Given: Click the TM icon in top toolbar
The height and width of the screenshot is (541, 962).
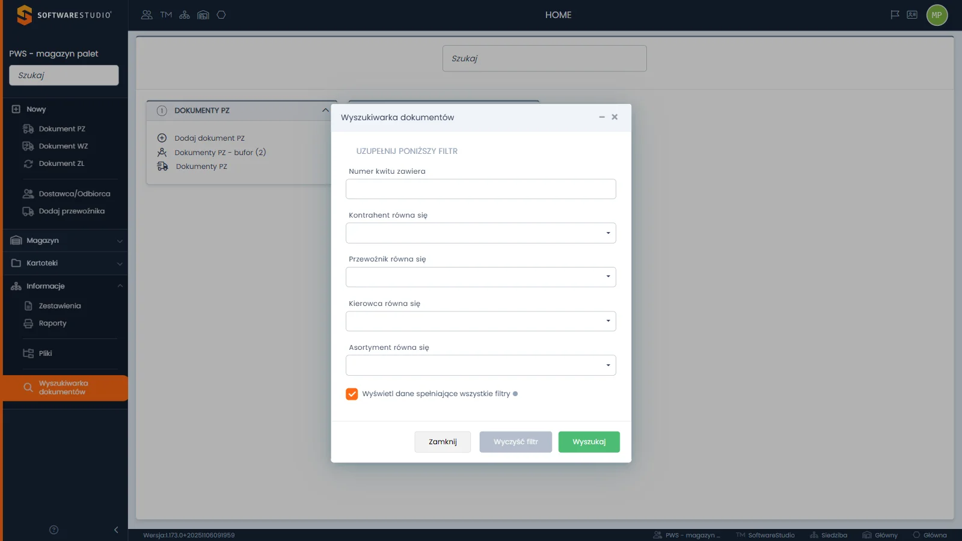Looking at the screenshot, I should pyautogui.click(x=166, y=15).
